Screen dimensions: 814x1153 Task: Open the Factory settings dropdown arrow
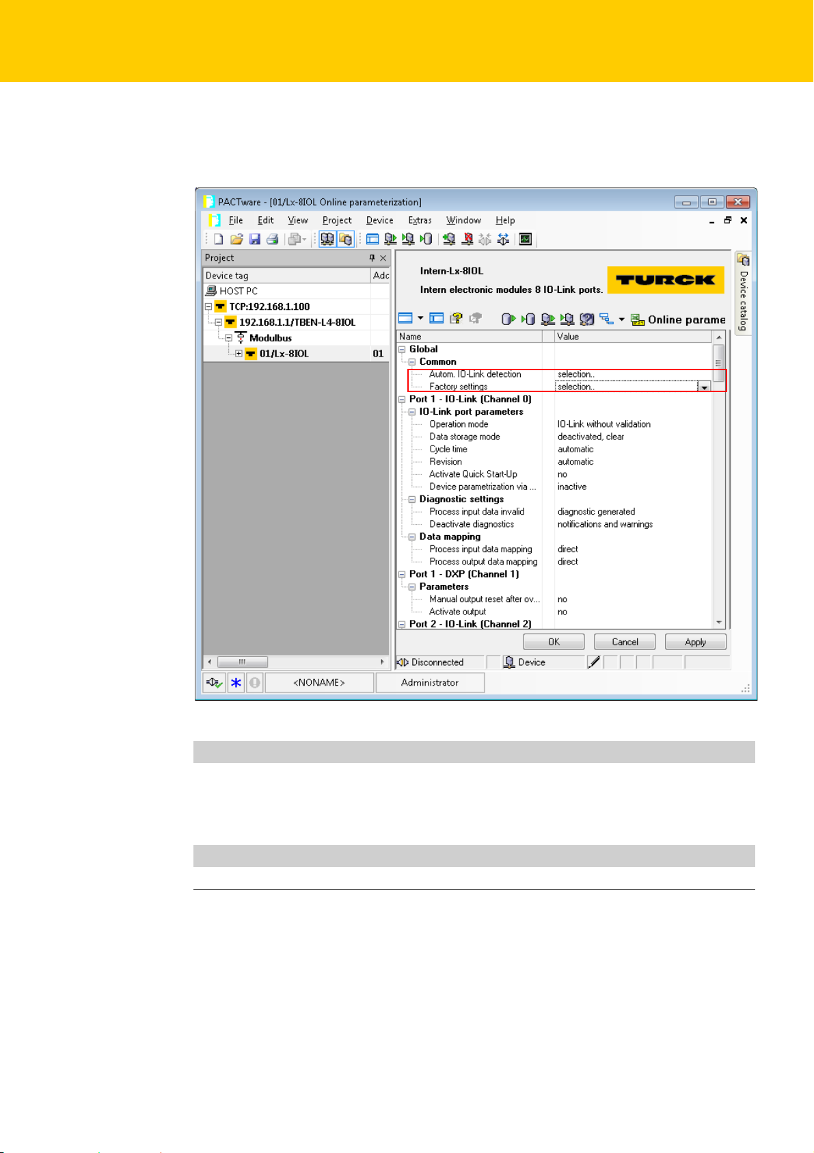point(704,387)
